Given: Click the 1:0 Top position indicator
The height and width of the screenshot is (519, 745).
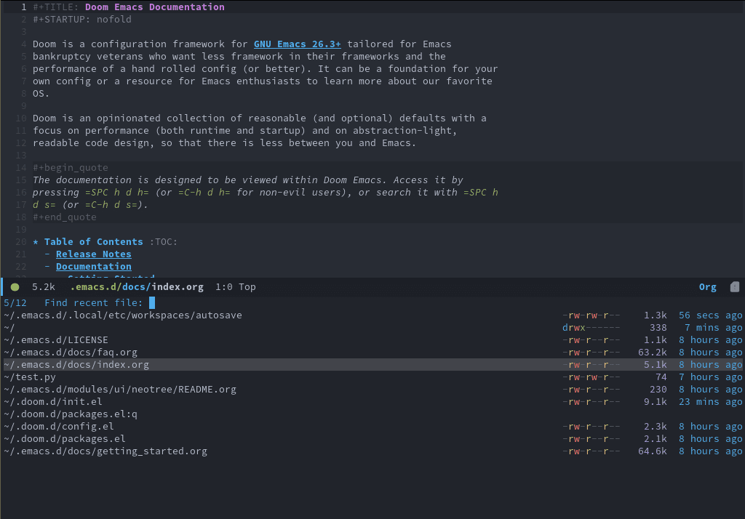Looking at the screenshot, I should pos(236,287).
